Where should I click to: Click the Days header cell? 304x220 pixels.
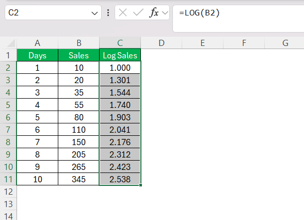[37, 55]
